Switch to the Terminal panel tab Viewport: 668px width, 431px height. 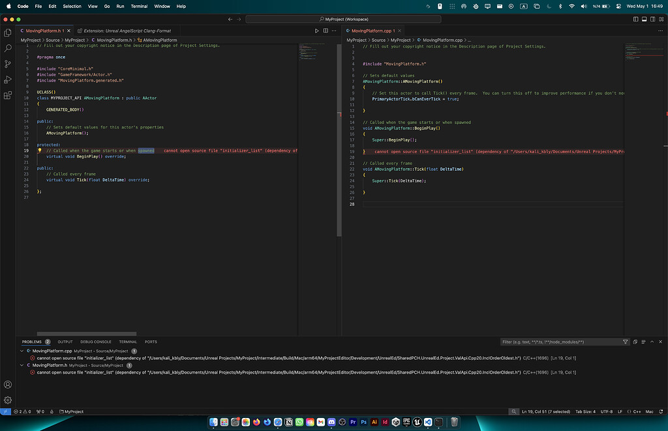128,342
